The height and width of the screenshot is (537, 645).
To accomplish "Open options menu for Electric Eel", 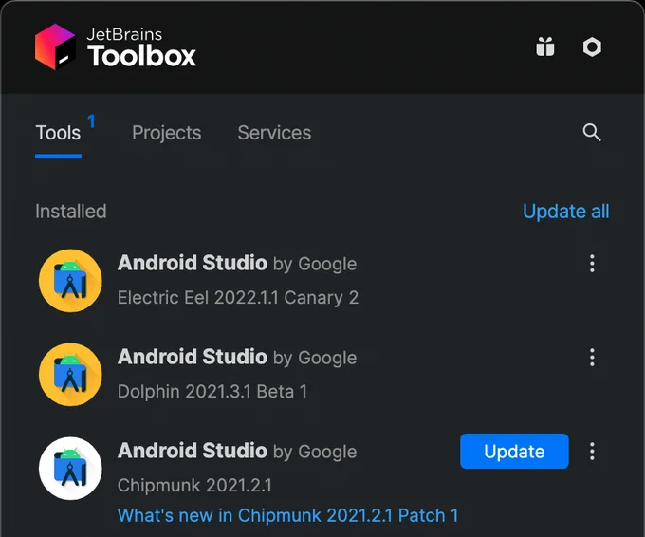I will coord(592,264).
